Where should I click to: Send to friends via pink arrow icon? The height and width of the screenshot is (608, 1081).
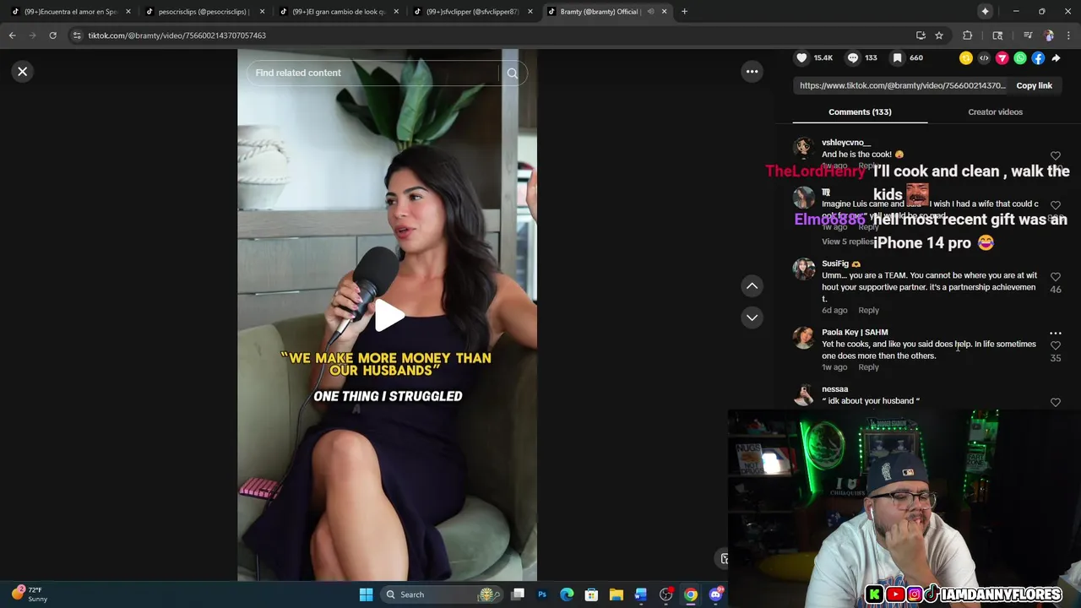[1002, 58]
